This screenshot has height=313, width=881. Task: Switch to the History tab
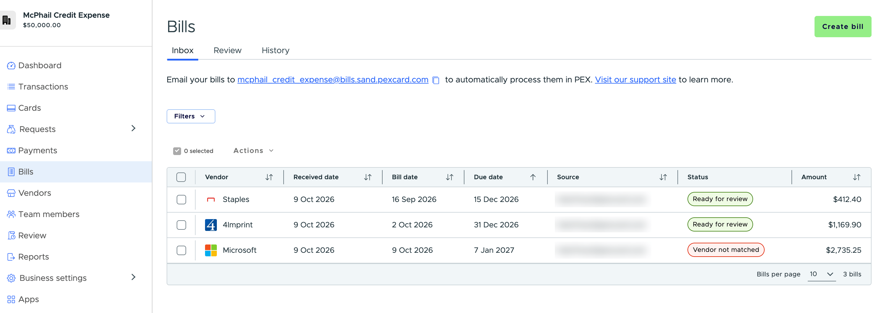pyautogui.click(x=275, y=50)
